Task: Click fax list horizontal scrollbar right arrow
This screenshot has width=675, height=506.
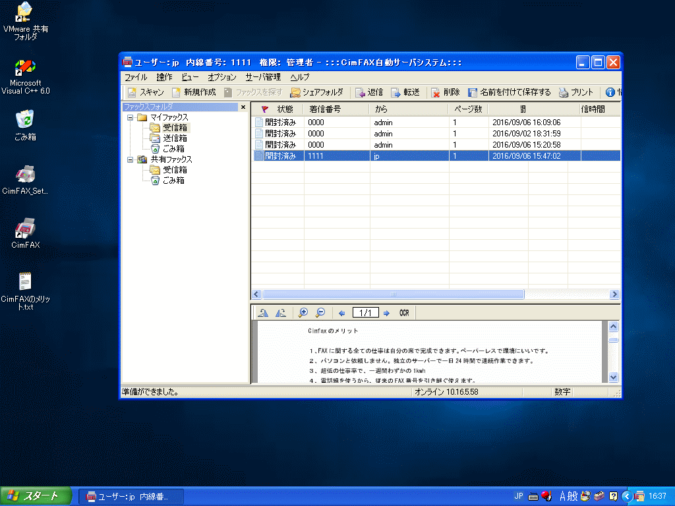Action: pyautogui.click(x=614, y=295)
